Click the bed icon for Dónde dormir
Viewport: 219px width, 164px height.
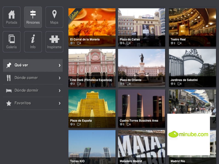[9, 91]
